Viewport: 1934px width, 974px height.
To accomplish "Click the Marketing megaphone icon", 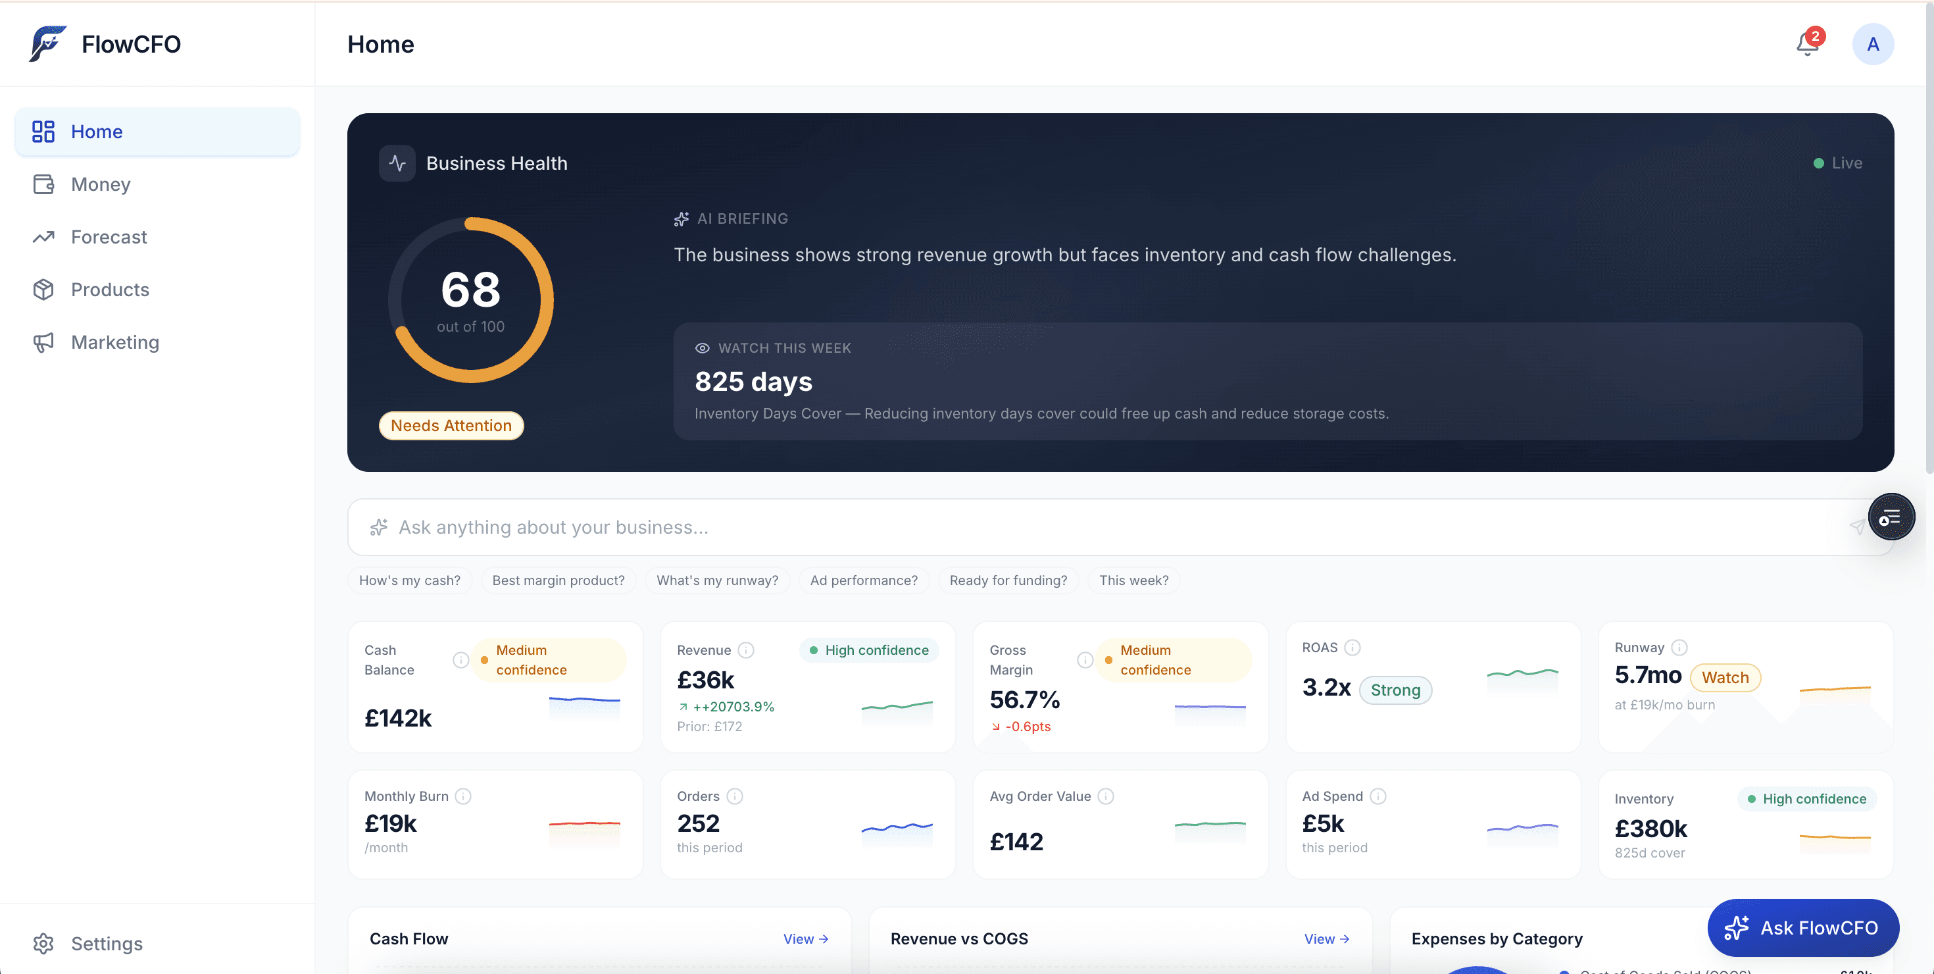I will pos(43,342).
